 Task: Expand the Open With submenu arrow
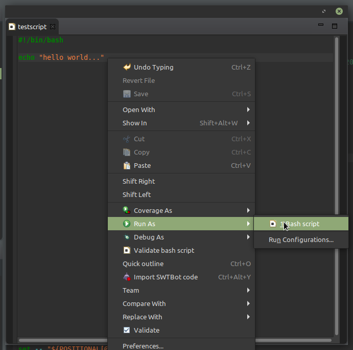tap(248, 110)
